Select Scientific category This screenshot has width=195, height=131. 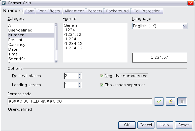tap(31, 59)
